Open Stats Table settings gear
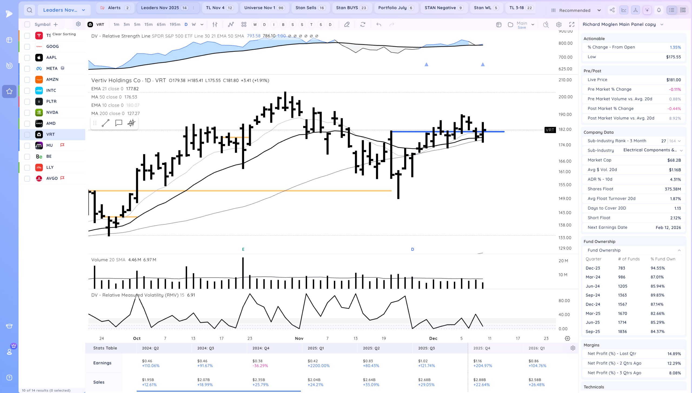692x393 pixels. pyautogui.click(x=573, y=348)
